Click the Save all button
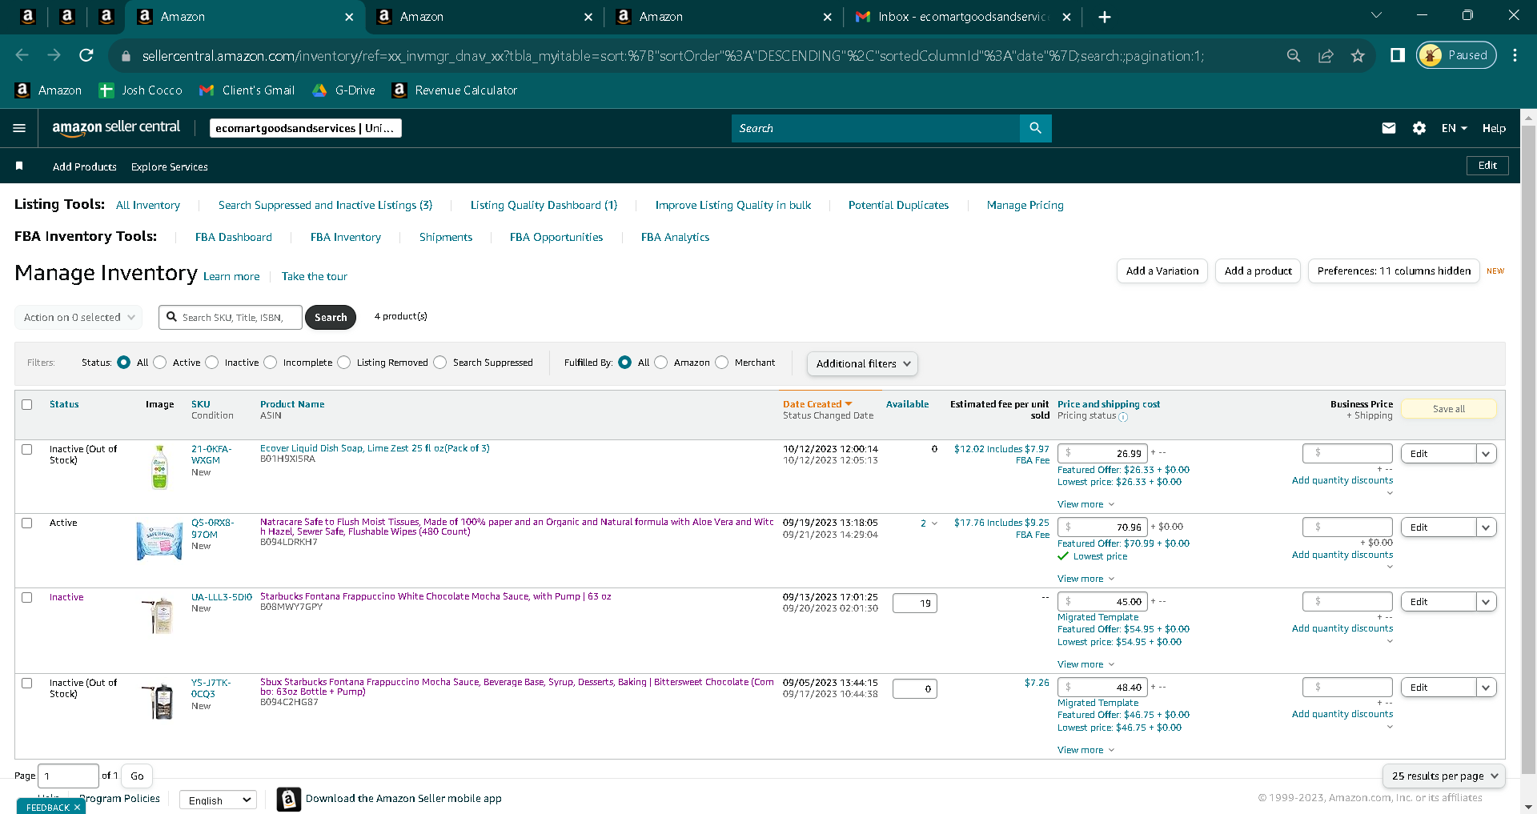Screen dimensions: 1537x814 click(x=1449, y=409)
